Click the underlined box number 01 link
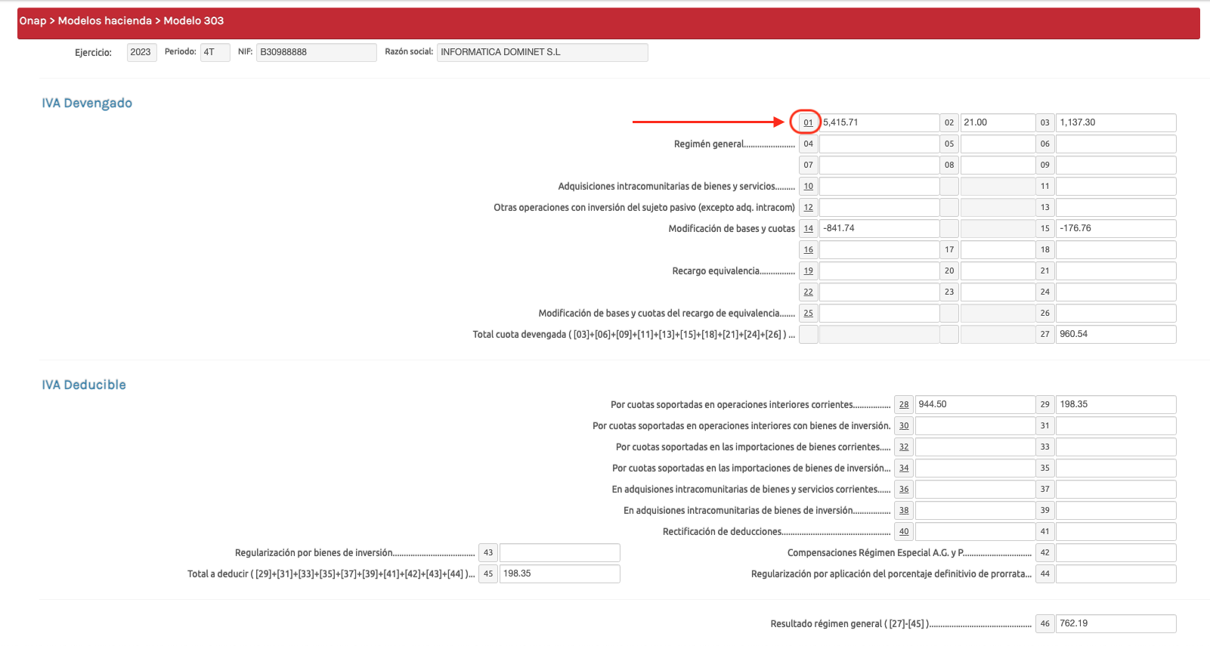Image resolution: width=1210 pixels, height=646 pixels. 808,122
